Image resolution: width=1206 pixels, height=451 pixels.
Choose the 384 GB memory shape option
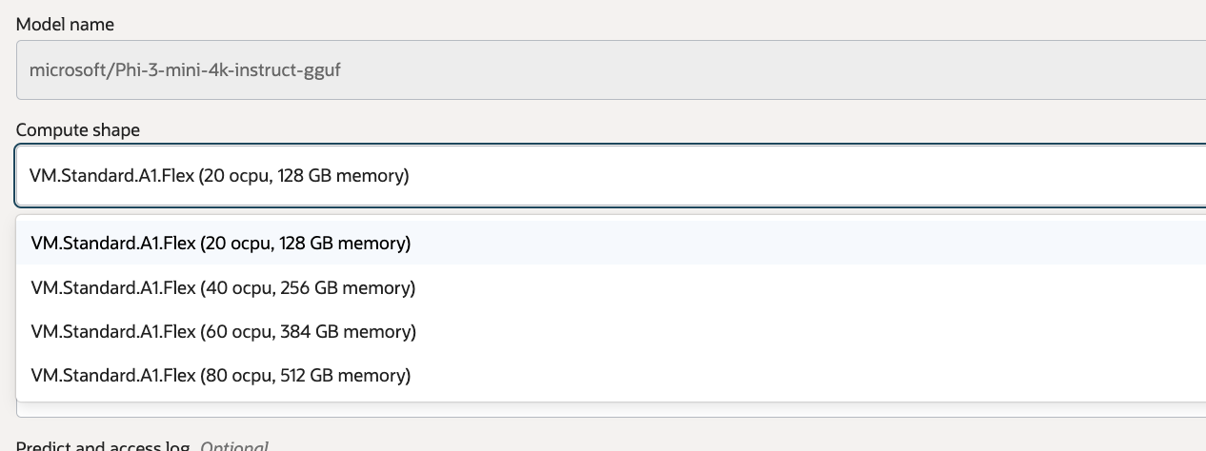pos(223,331)
